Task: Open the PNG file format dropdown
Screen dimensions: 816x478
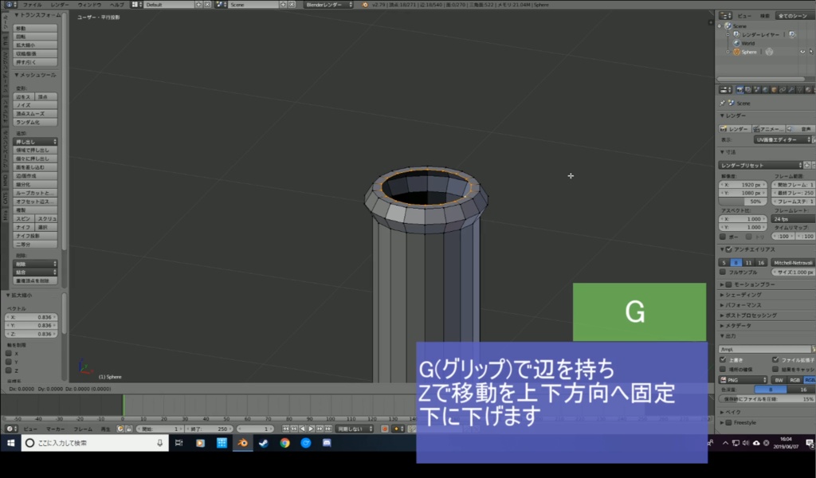Action: pyautogui.click(x=741, y=380)
